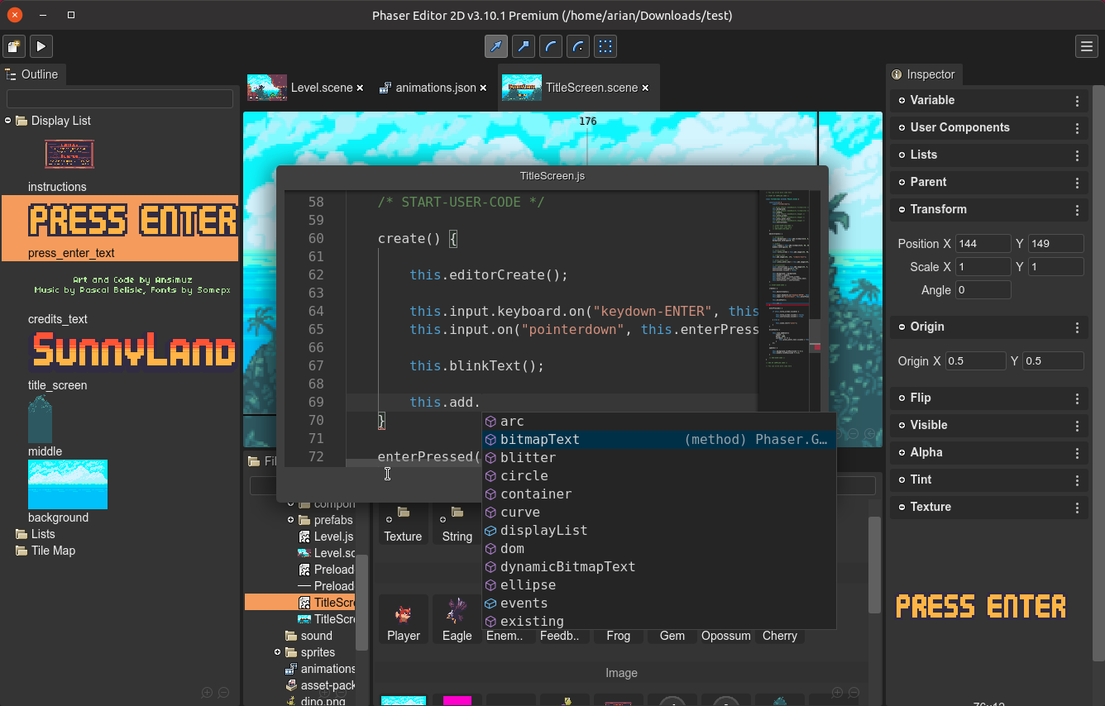The width and height of the screenshot is (1105, 706).
Task: Select the Translate tool in the toolbar
Action: click(496, 46)
